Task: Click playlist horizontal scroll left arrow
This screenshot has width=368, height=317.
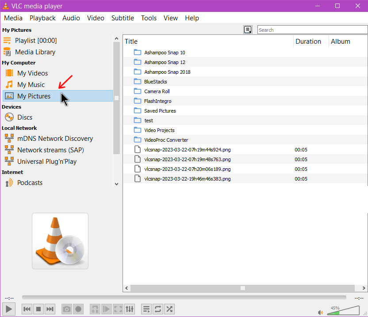Action: point(127,288)
